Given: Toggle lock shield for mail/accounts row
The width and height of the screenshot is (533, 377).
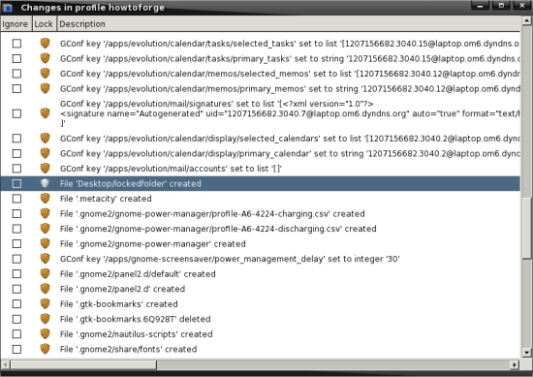Looking at the screenshot, I should [x=45, y=169].
